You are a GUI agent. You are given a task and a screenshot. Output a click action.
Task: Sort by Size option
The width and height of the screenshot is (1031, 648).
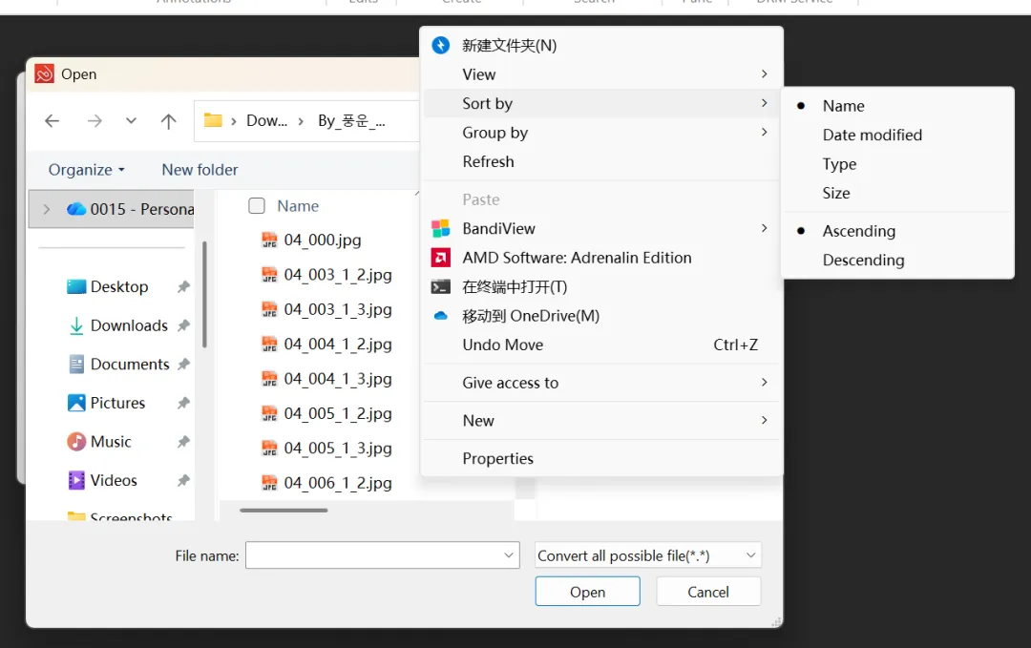897,193
